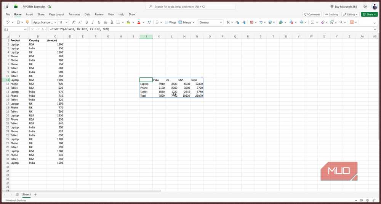Click the Clear eraser icon

323,22
